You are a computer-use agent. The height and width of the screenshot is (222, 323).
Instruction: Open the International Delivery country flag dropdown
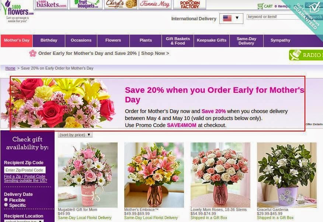click(x=231, y=18)
